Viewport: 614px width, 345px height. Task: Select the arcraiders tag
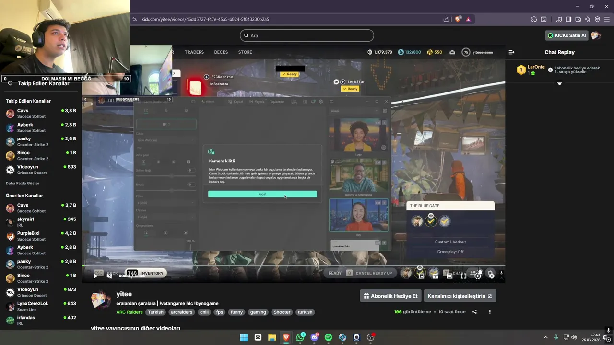coord(181,312)
